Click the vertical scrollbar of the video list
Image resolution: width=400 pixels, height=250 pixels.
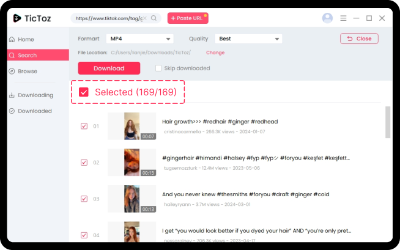click(x=387, y=122)
